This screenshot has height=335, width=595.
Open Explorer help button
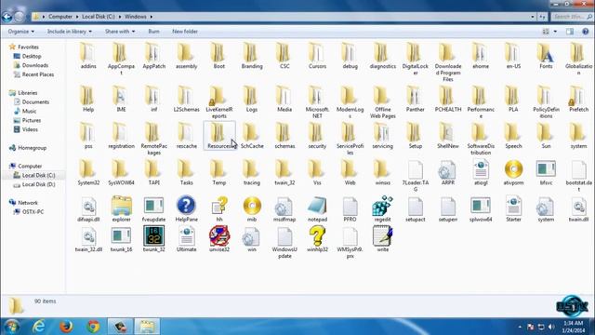tap(585, 32)
